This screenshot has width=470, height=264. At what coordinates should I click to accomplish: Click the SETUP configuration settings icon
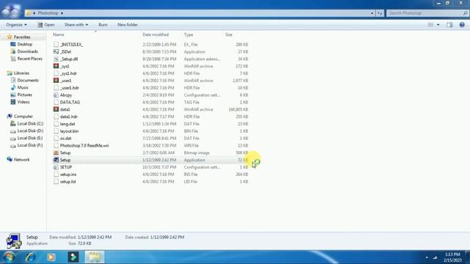(x=56, y=167)
